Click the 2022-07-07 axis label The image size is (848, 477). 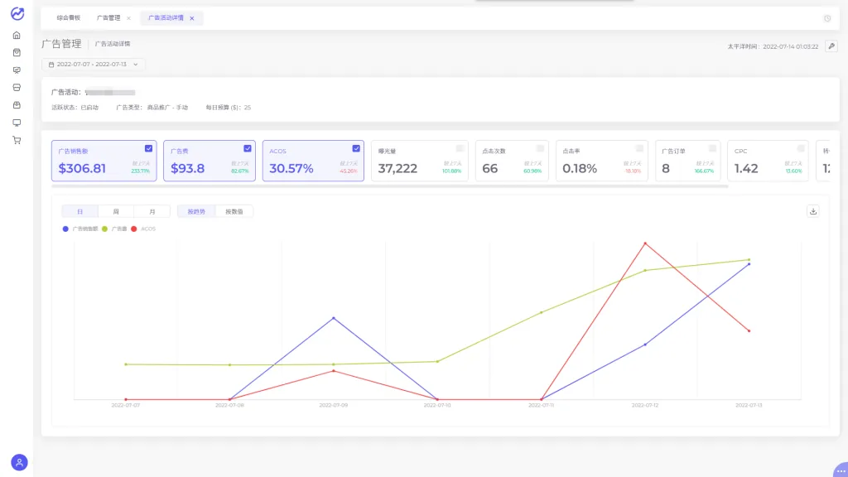(x=126, y=405)
